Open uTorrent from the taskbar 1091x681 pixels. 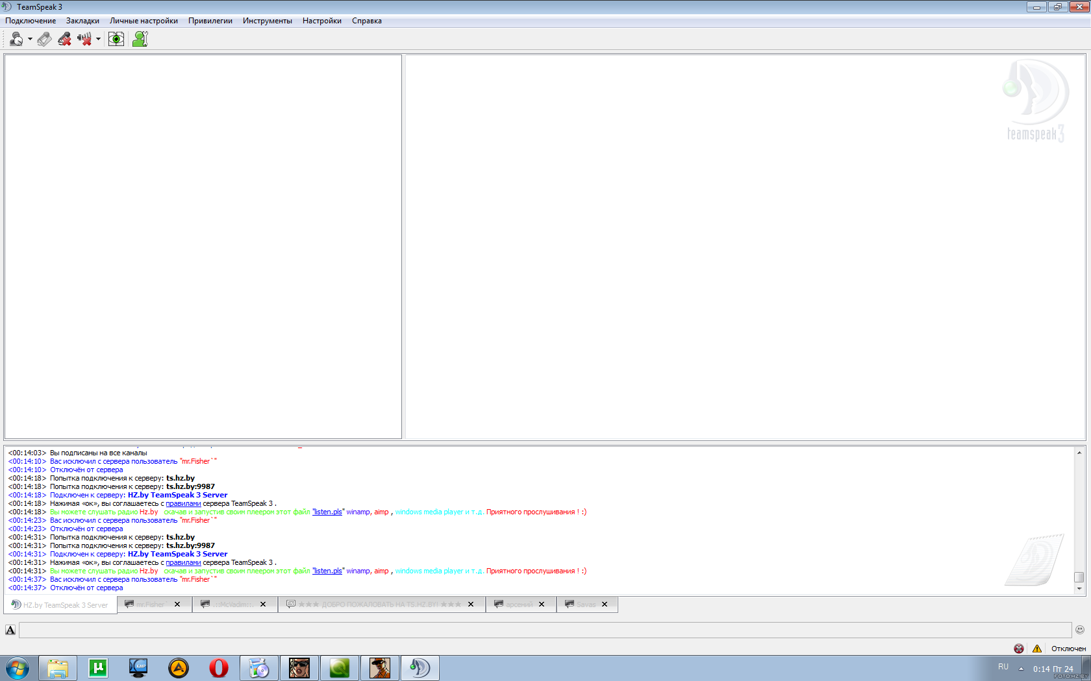pos(98,667)
